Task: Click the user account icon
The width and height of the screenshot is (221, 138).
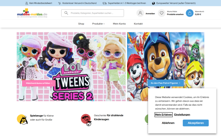Action: pyautogui.click(x=140, y=13)
